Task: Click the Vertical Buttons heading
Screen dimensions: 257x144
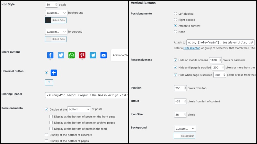Action: click(x=143, y=3)
